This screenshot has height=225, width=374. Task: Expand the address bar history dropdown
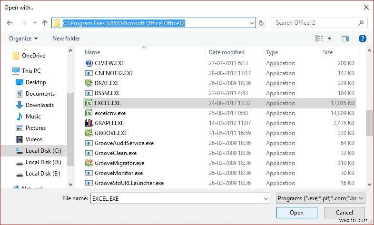(x=251, y=23)
